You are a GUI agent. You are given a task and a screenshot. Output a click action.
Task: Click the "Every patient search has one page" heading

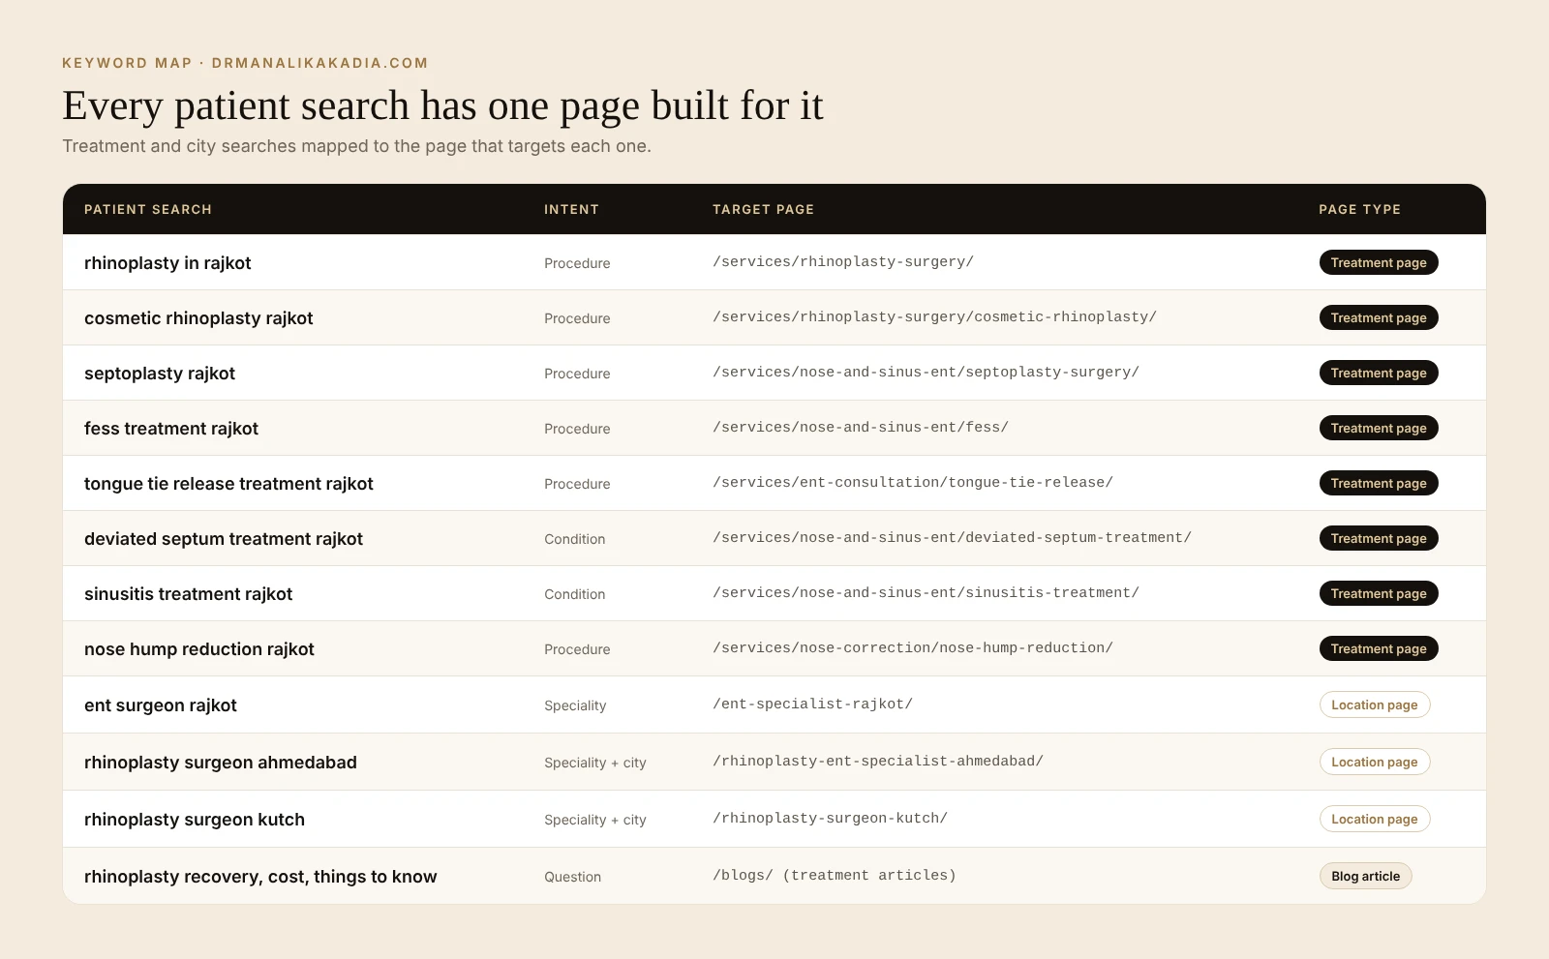point(442,105)
